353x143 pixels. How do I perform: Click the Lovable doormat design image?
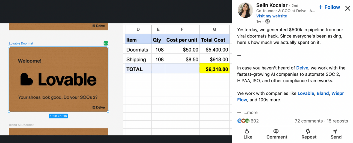click(58, 79)
